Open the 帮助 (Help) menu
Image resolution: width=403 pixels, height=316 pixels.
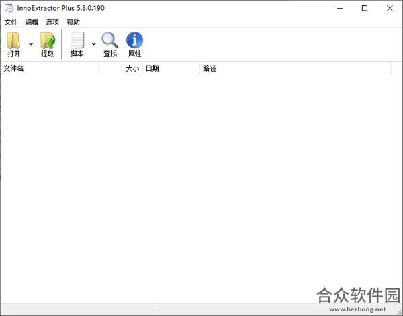[73, 22]
